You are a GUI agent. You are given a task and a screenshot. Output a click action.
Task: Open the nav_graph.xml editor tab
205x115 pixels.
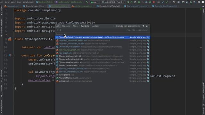pos(13,6)
